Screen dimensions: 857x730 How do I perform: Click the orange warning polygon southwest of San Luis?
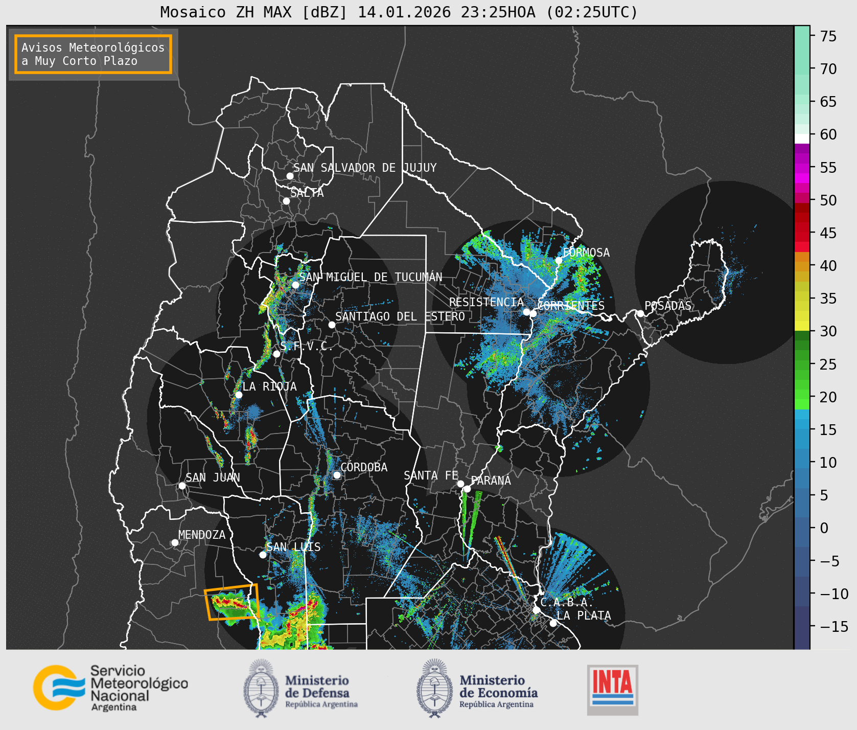click(231, 602)
